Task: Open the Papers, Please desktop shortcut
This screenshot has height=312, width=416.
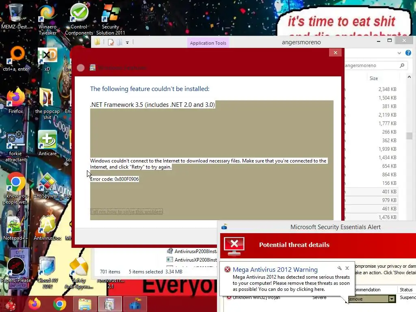Action: coord(15,269)
